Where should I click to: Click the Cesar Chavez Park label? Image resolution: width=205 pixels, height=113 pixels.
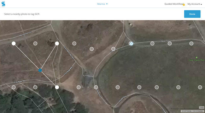click(196, 60)
